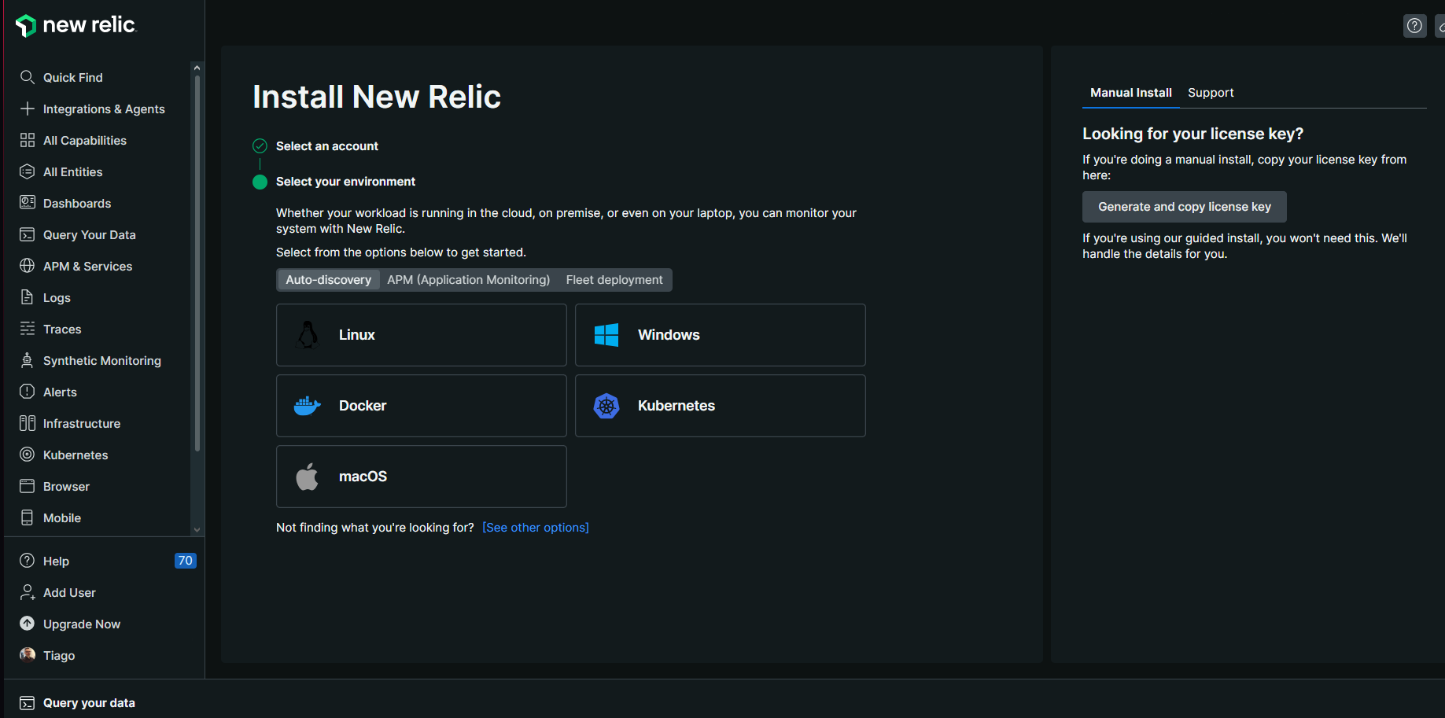Choose the Linux environment card
Image resolution: width=1445 pixels, height=718 pixels.
point(422,335)
